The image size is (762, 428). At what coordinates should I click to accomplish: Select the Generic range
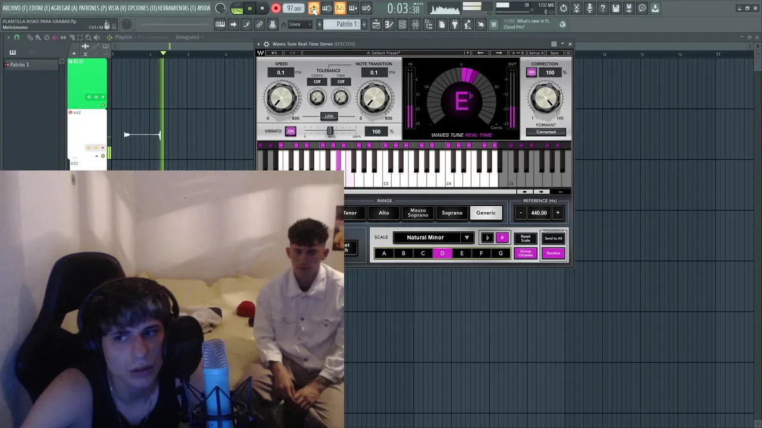[x=486, y=213]
